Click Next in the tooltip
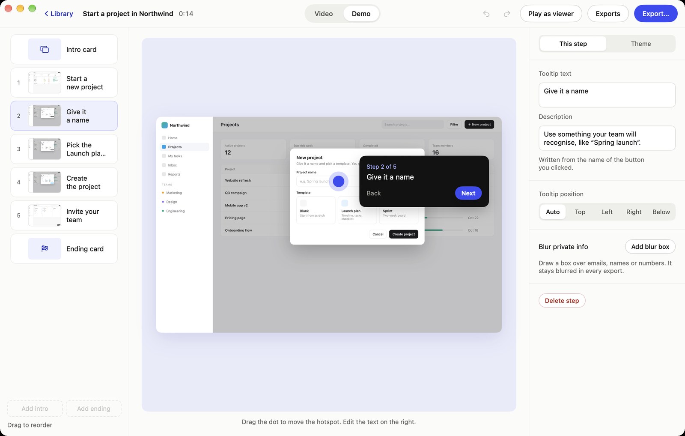The width and height of the screenshot is (685, 436). [468, 193]
